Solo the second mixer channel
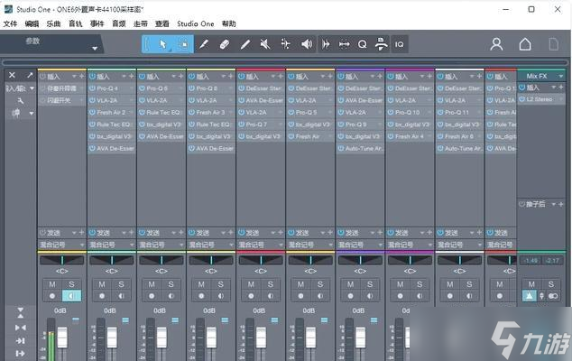Screen dimensions: 572x361 click(x=121, y=284)
